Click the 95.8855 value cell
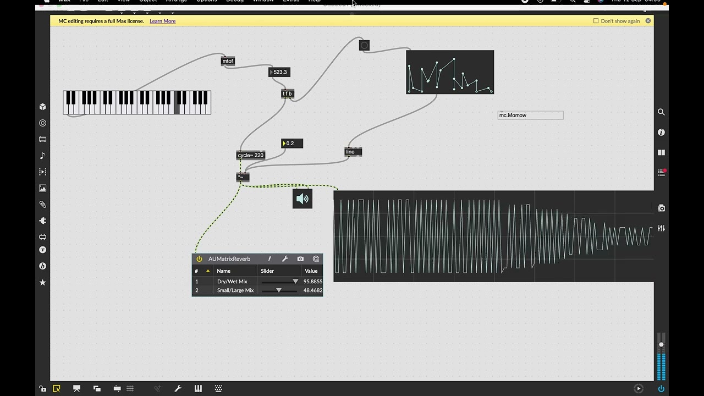Screen dimensions: 704x396 tap(312, 282)
